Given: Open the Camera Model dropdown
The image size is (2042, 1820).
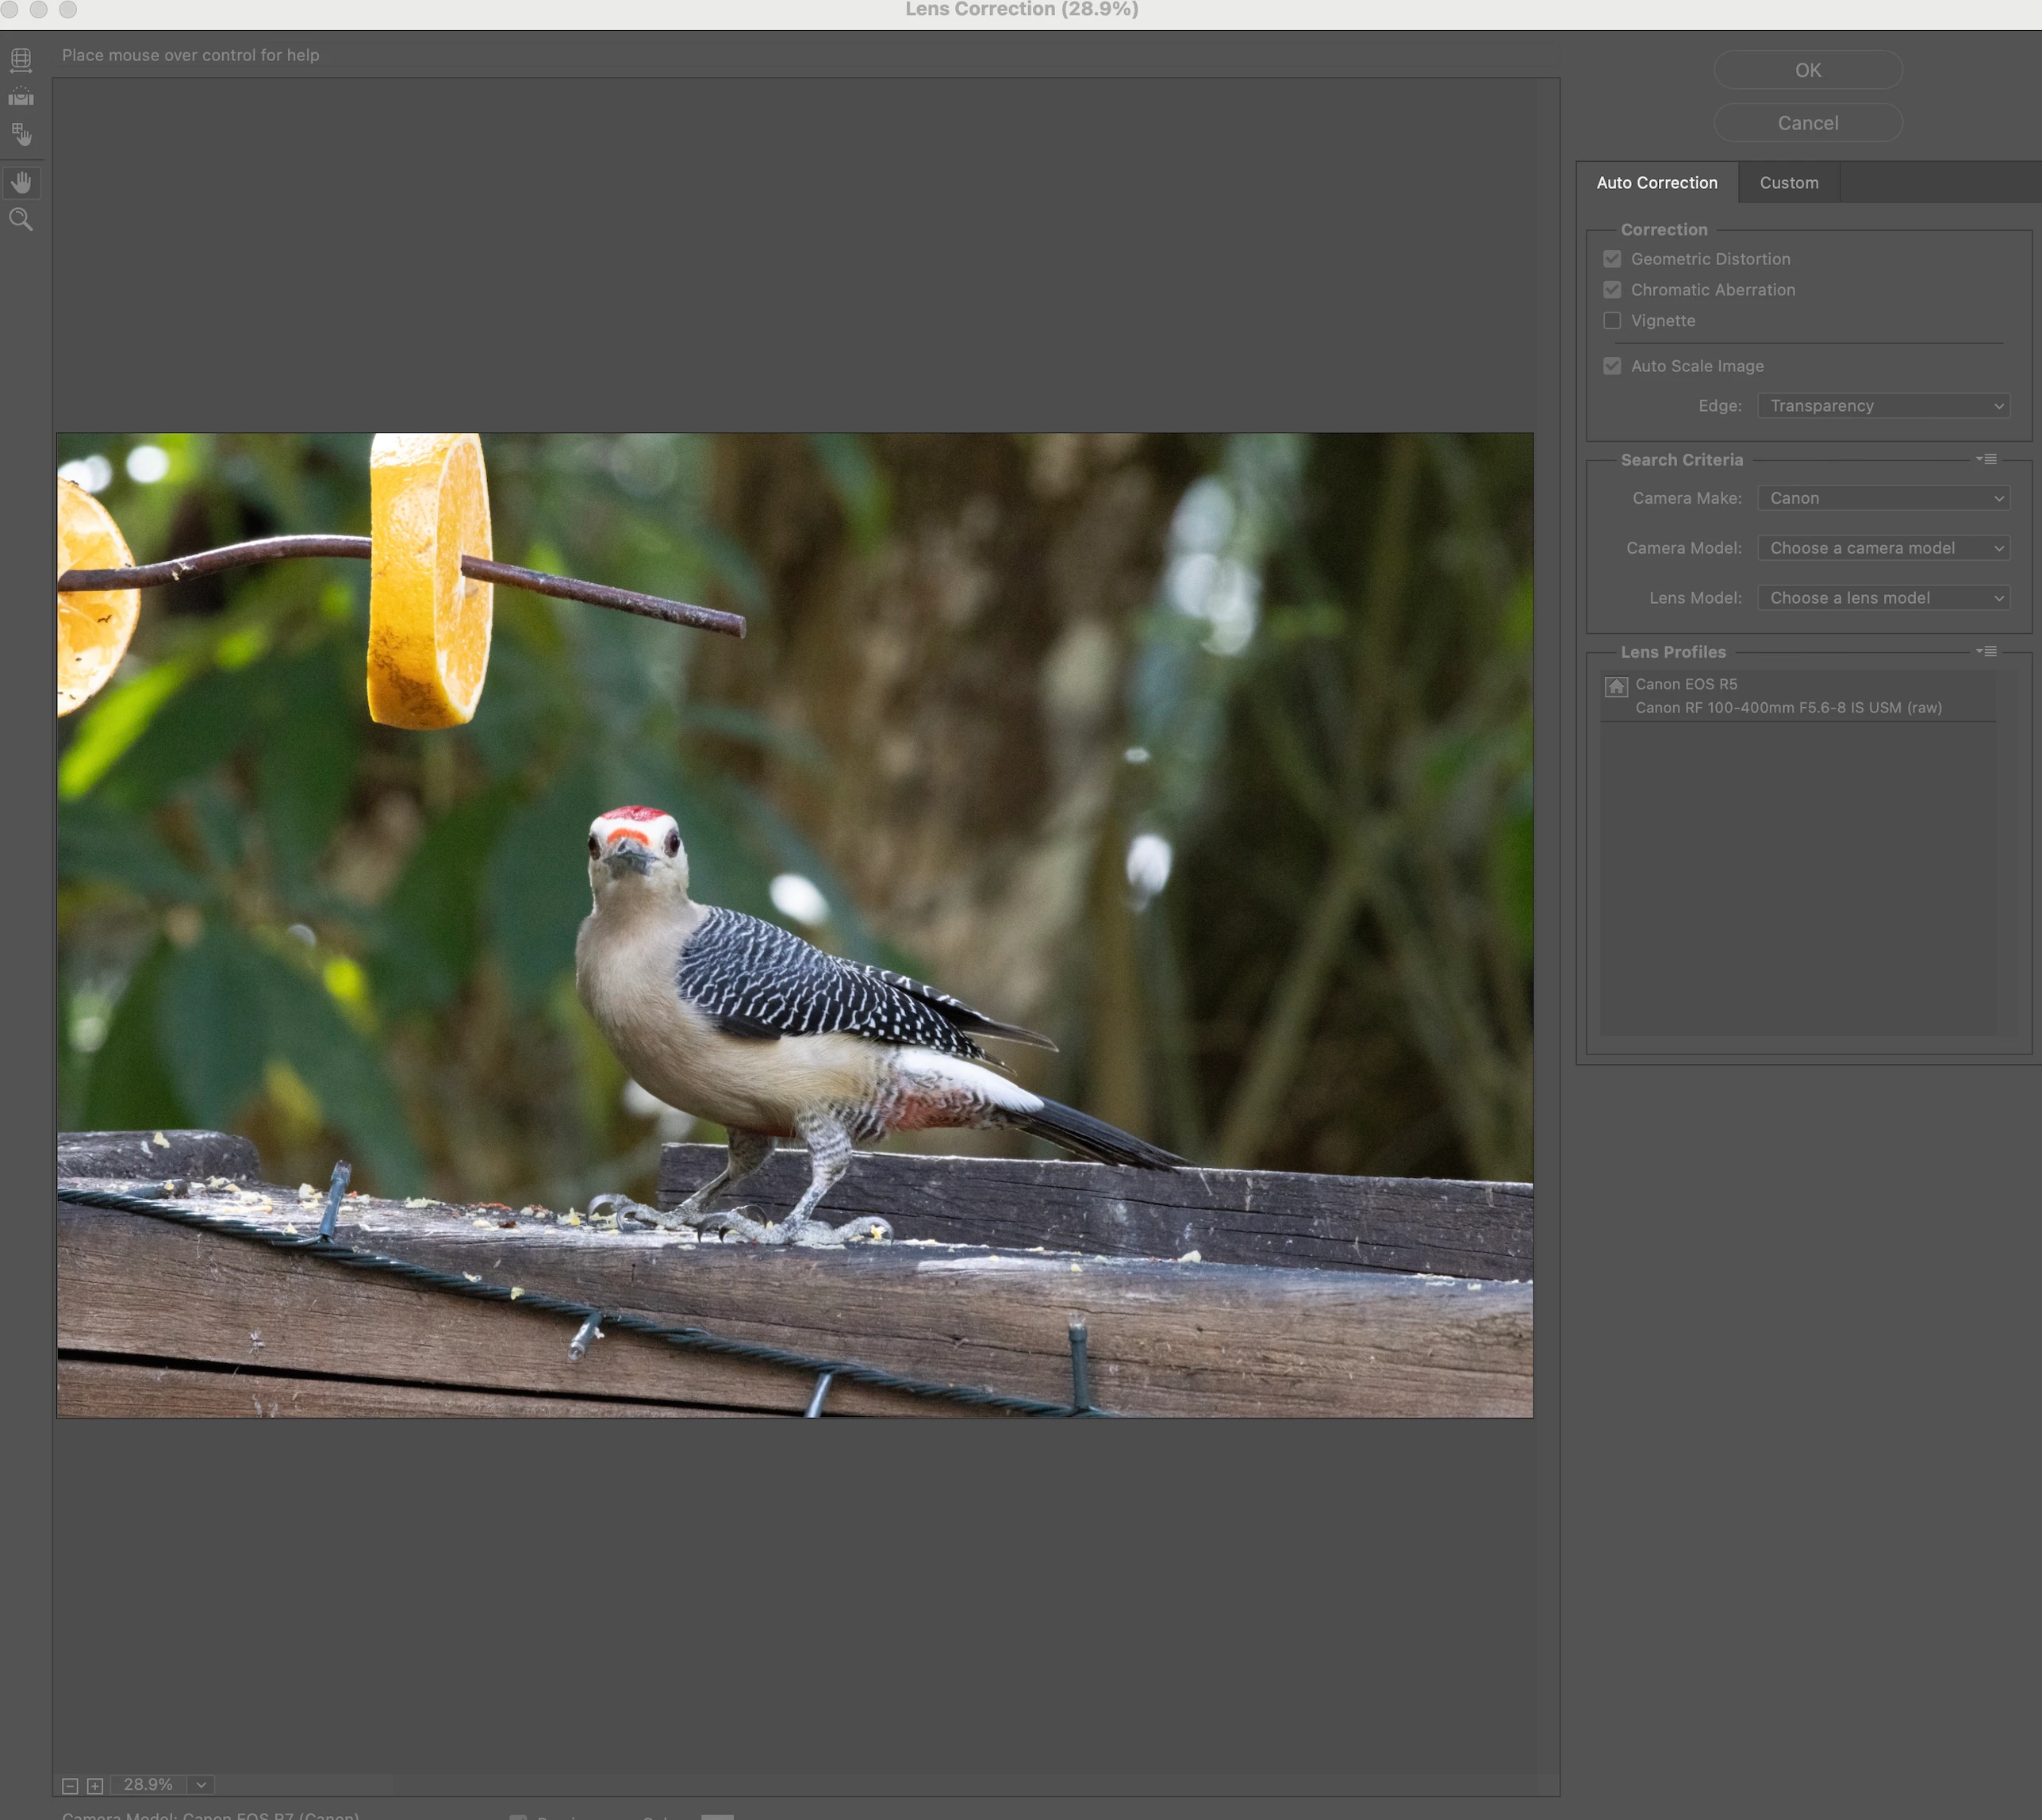Looking at the screenshot, I should coord(1883,548).
